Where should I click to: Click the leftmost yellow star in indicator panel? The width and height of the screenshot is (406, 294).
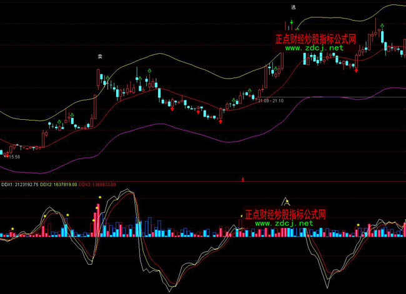[12, 229]
